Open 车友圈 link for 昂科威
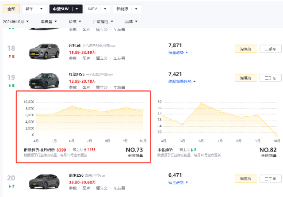This screenshot has height=197, width=283. pyautogui.click(x=119, y=58)
